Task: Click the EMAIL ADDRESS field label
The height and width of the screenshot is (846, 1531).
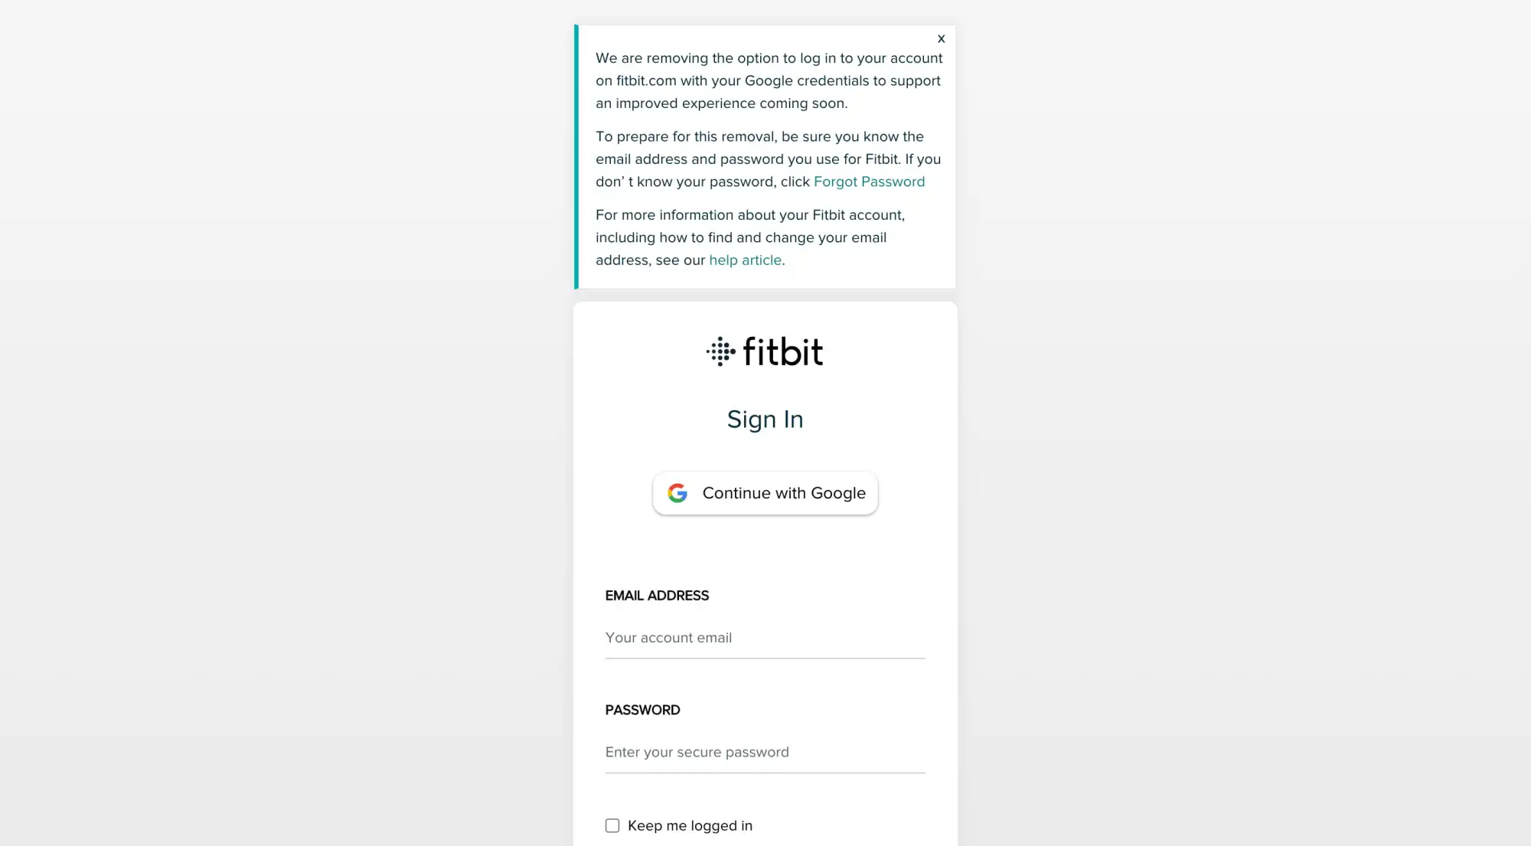Action: (657, 596)
